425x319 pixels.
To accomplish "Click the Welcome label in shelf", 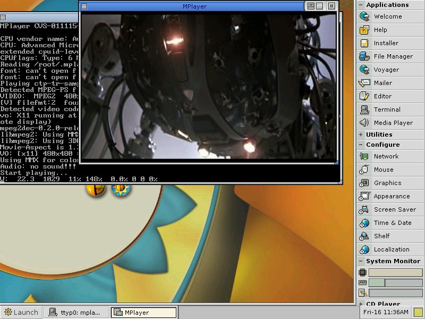I will 388,16.
